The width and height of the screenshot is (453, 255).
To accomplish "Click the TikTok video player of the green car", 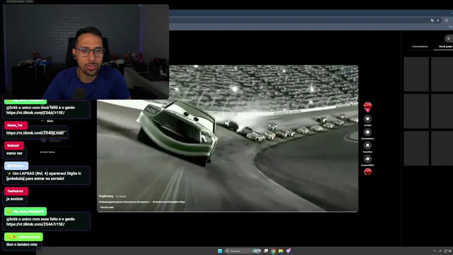I will pyautogui.click(x=228, y=138).
